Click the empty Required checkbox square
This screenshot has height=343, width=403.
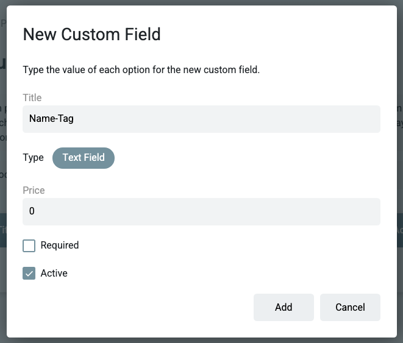pos(29,246)
